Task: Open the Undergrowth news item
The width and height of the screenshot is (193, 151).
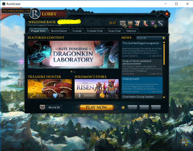Action: point(142,85)
